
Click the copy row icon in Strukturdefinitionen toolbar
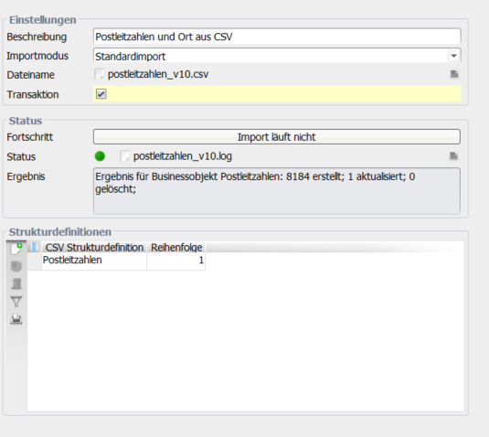point(16,266)
